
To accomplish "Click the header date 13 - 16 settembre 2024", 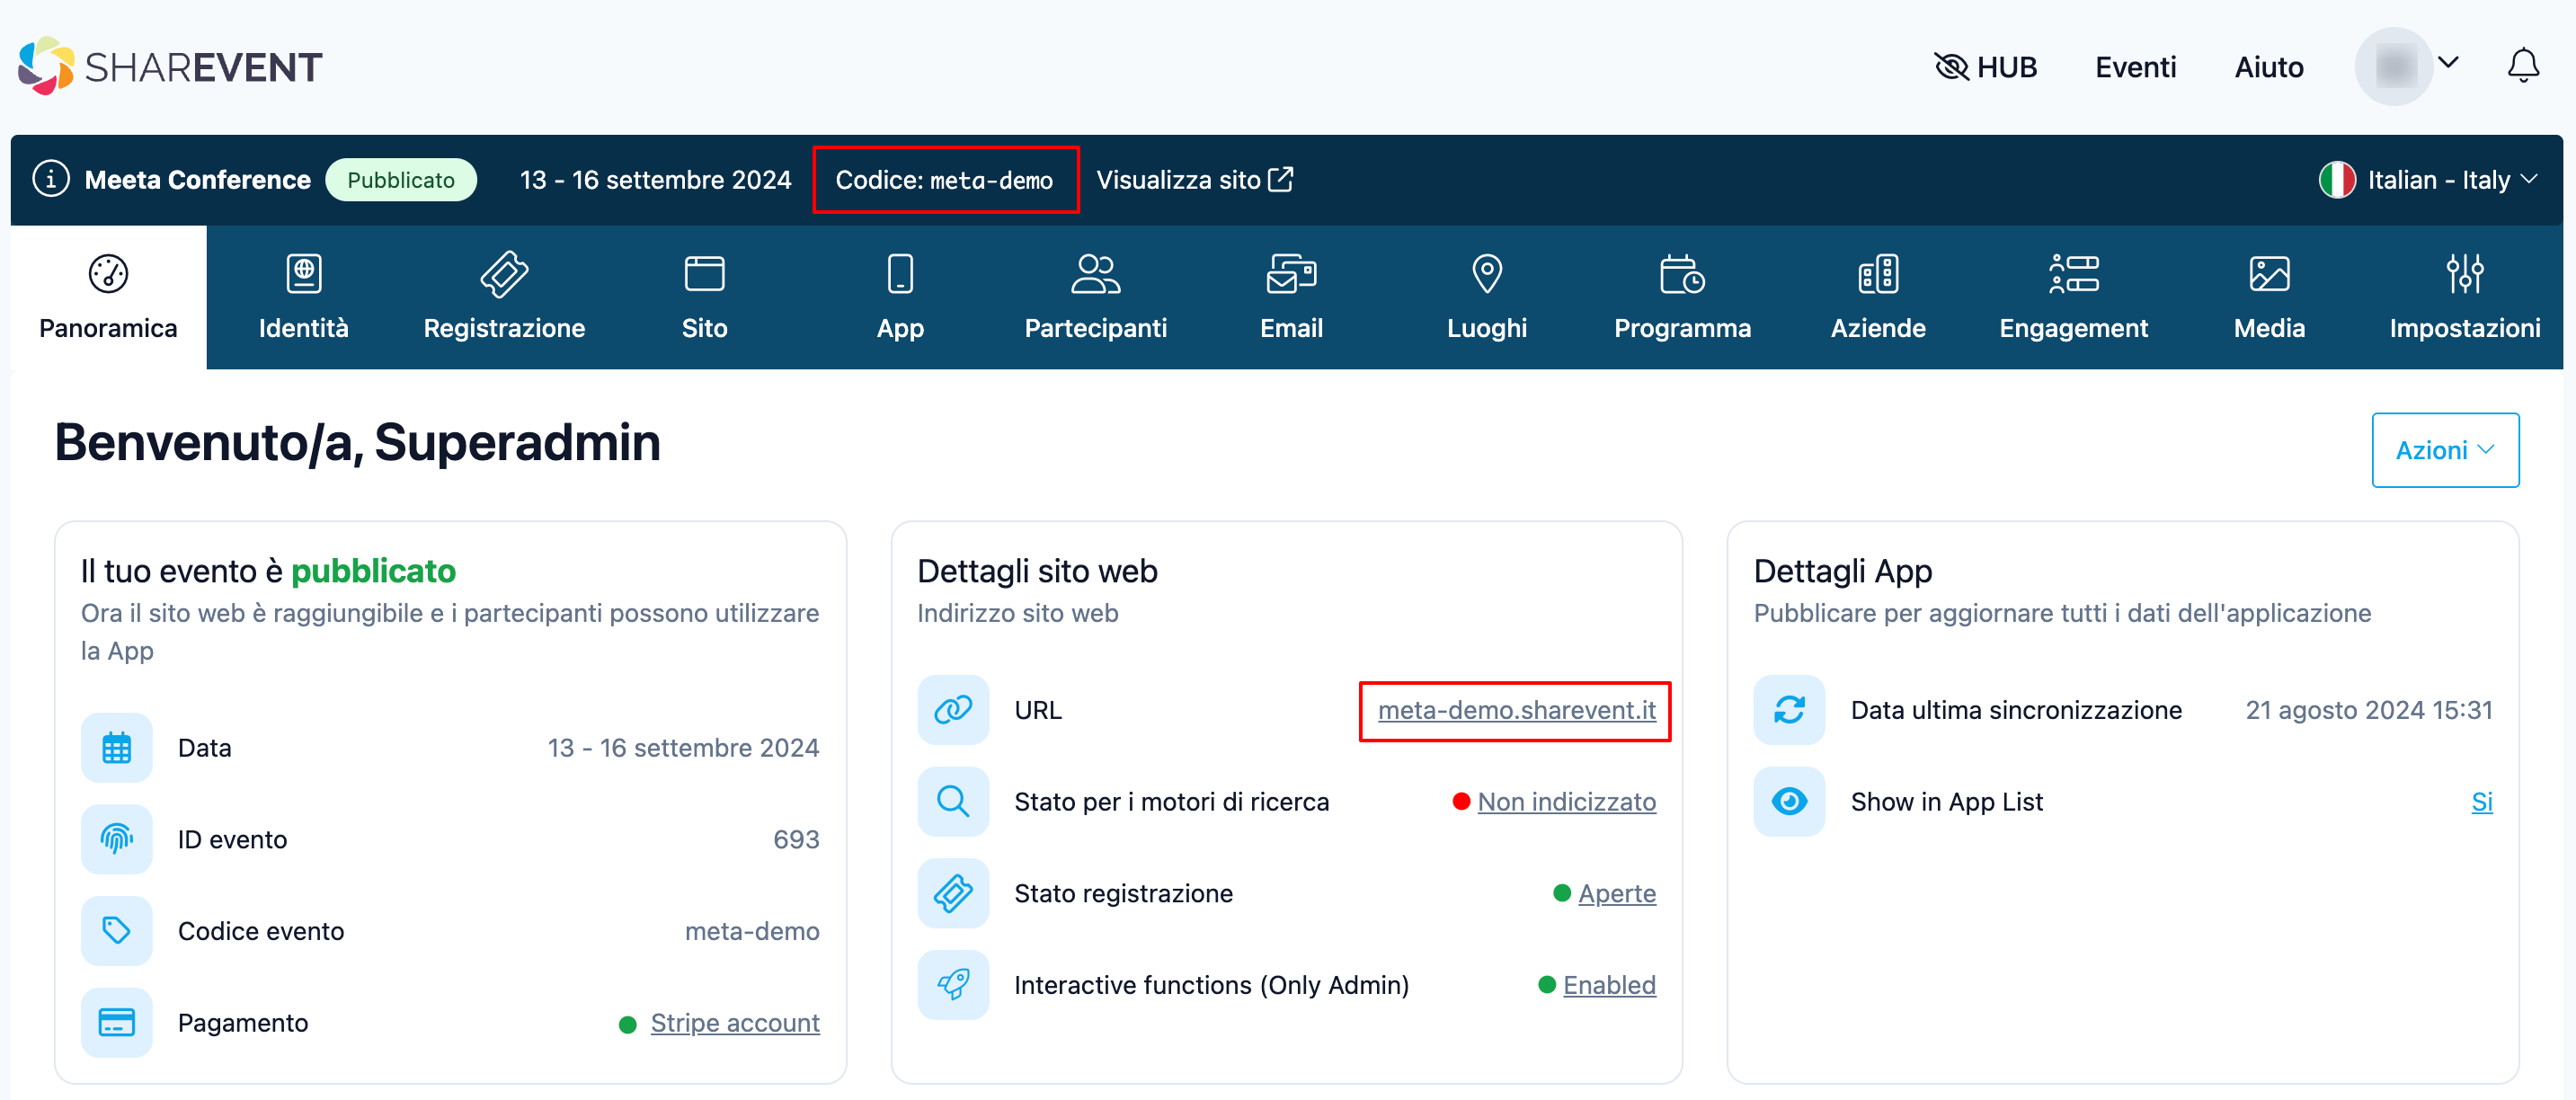I will click(x=655, y=180).
